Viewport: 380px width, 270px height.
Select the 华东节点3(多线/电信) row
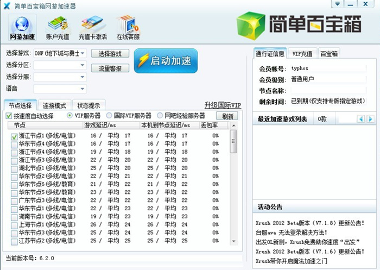(119, 233)
